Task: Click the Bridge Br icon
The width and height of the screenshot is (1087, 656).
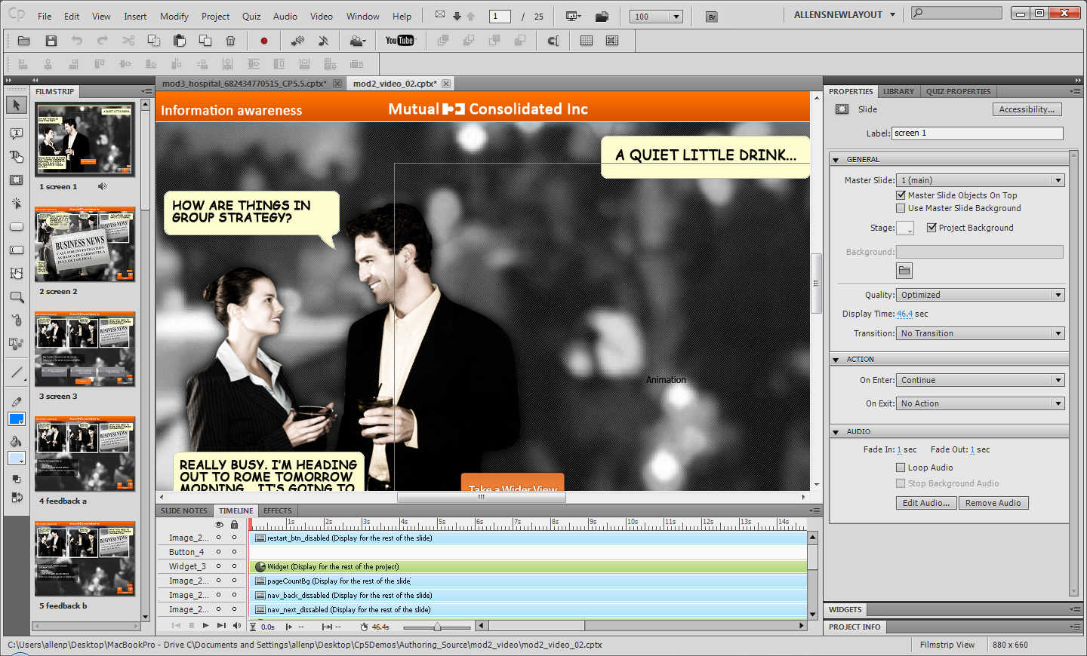Action: pos(711,17)
